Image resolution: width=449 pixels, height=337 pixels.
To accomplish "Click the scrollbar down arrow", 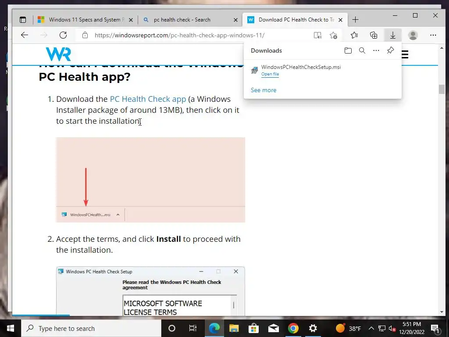I will (442, 312).
